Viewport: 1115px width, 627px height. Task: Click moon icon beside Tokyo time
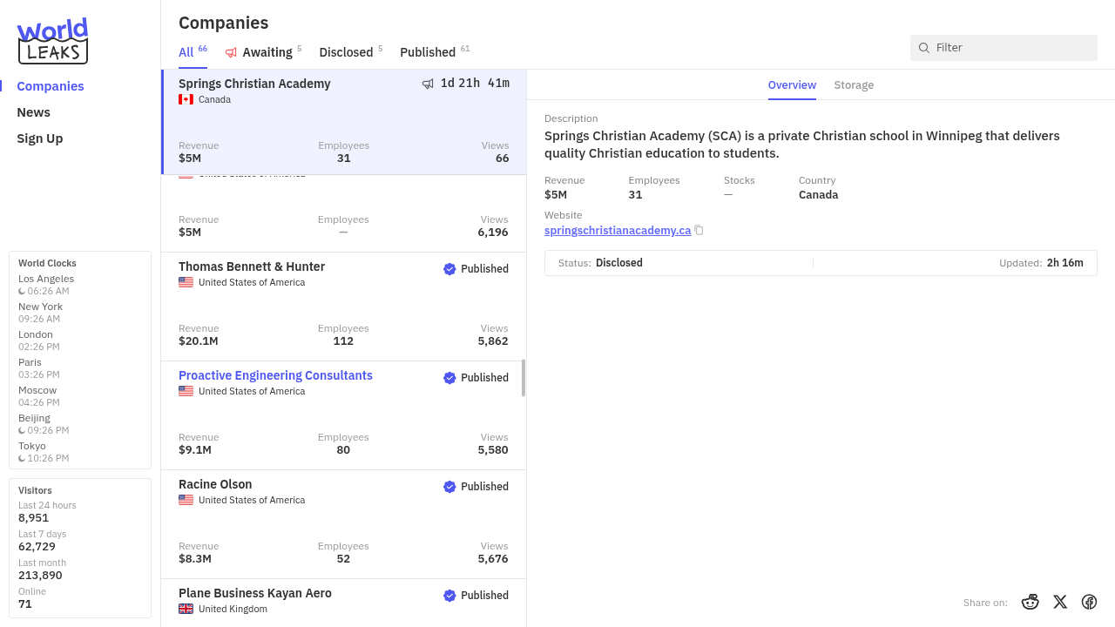tap(22, 458)
